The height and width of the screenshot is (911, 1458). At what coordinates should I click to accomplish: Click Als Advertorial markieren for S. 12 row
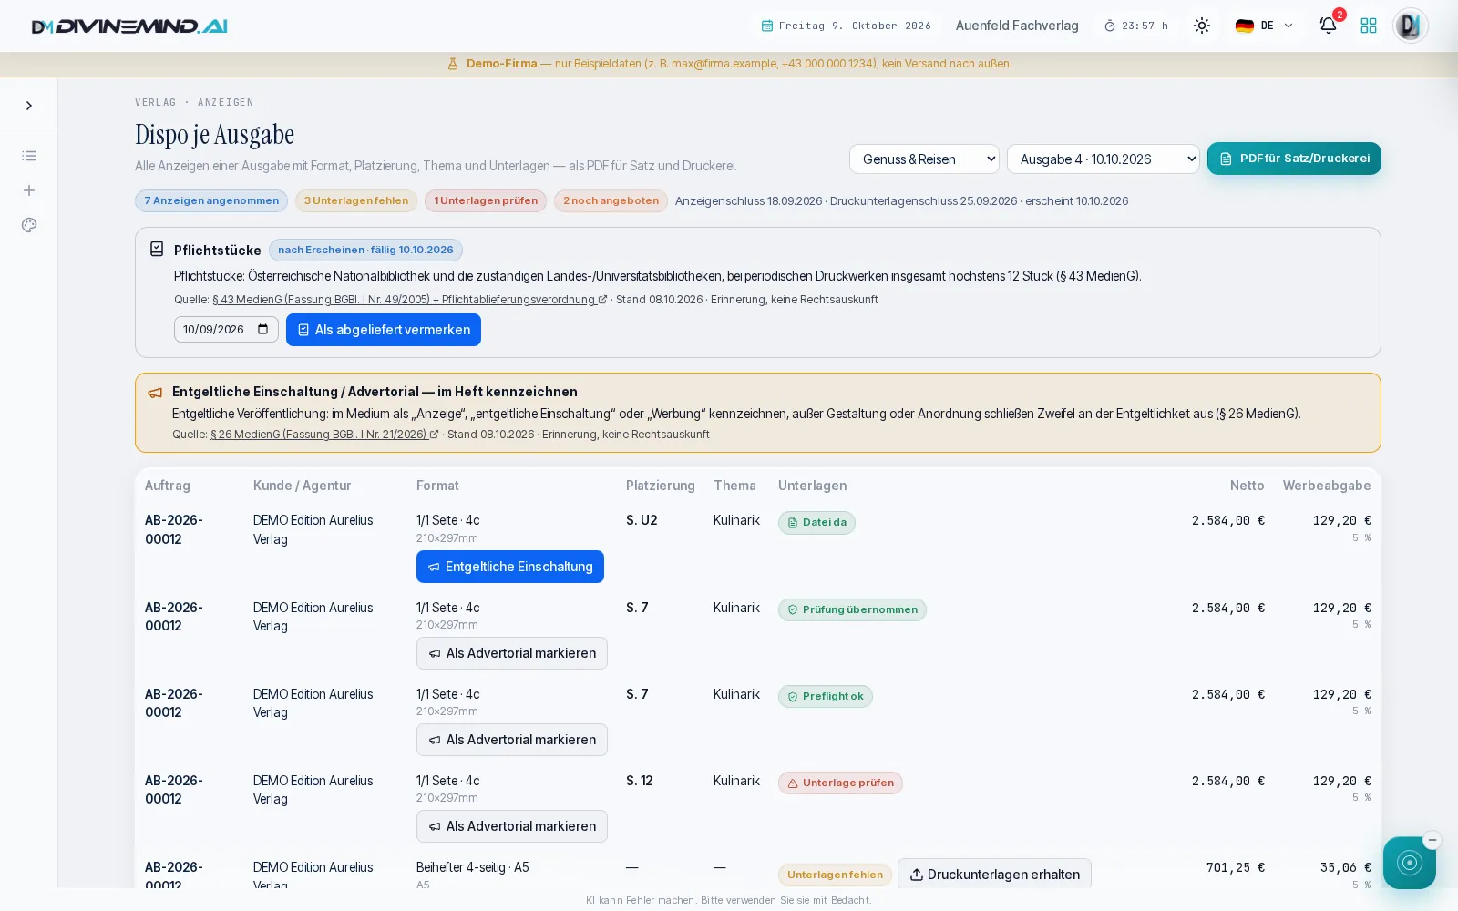click(x=512, y=826)
